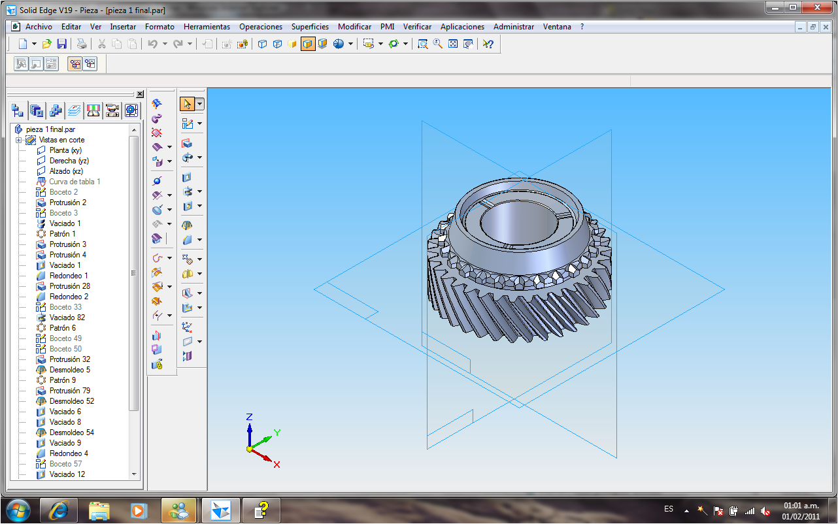838x524 pixels.
Task: Click the Print icon
Action: [x=82, y=44]
